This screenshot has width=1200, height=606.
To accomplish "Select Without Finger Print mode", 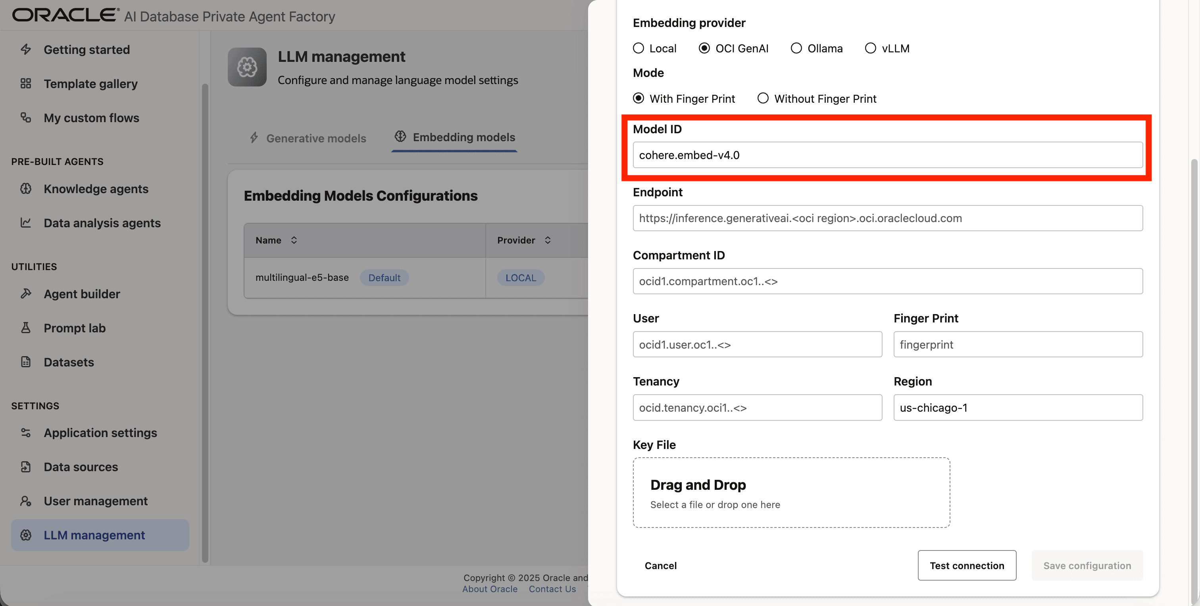I will pos(763,99).
